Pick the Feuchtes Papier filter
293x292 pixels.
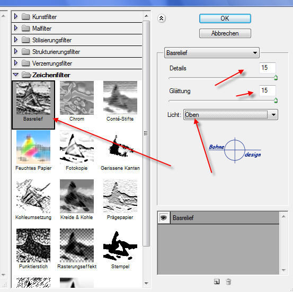click(x=33, y=147)
